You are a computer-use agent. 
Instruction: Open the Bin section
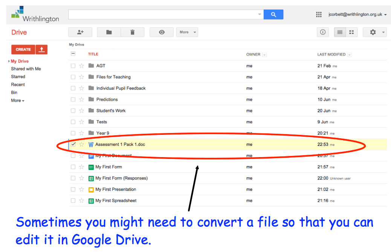coord(14,92)
